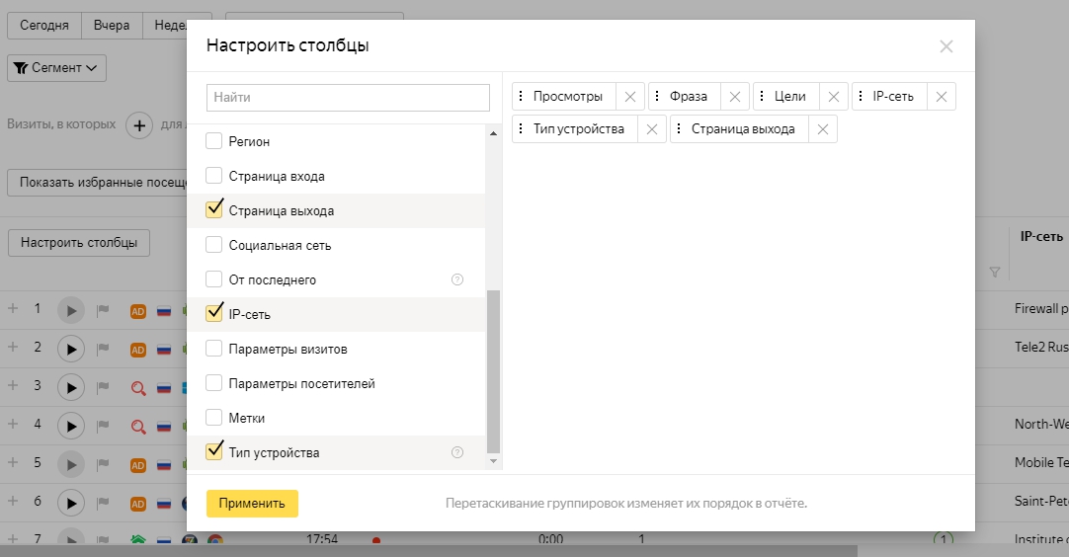
Task: Click help icon next to Тип устройства
Action: pyautogui.click(x=457, y=453)
